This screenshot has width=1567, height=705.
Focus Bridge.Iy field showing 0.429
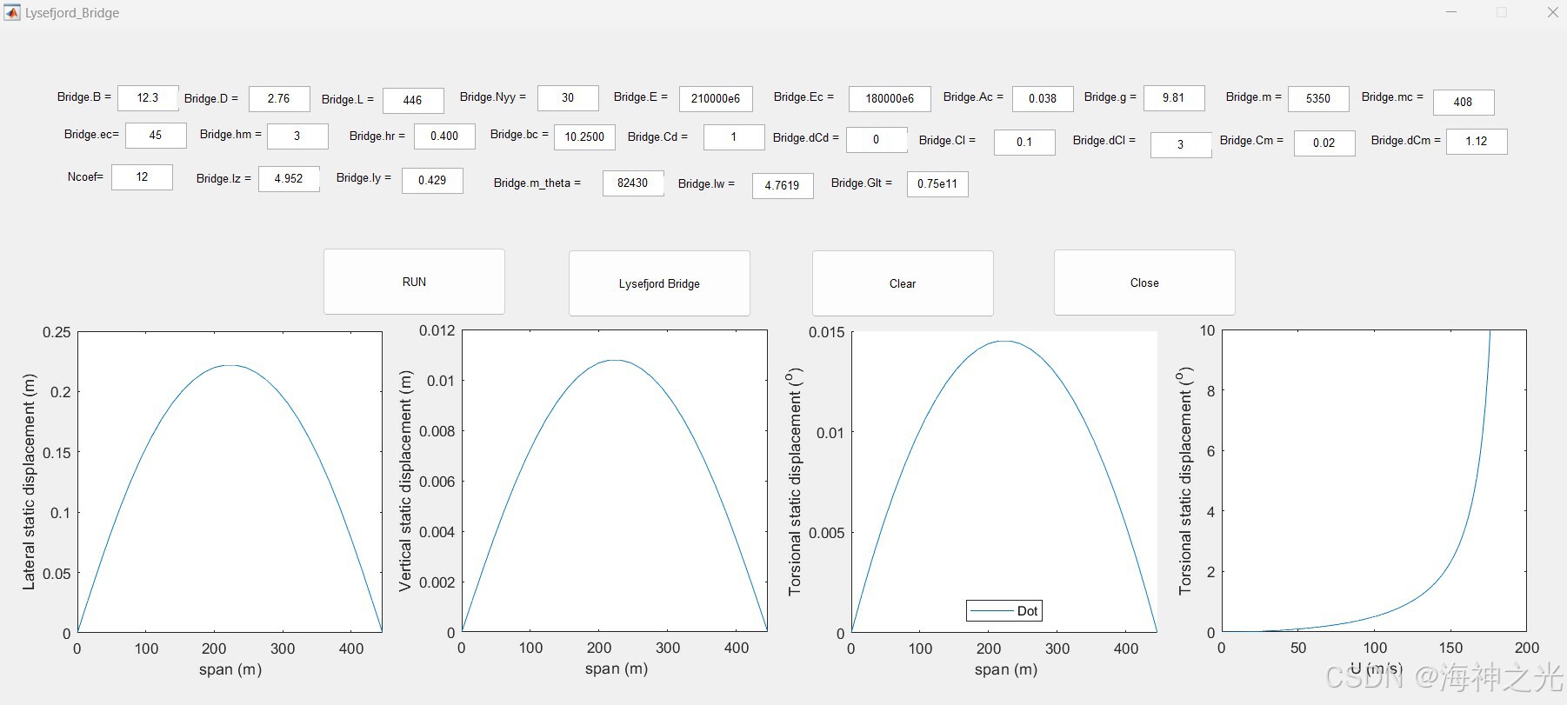[432, 180]
